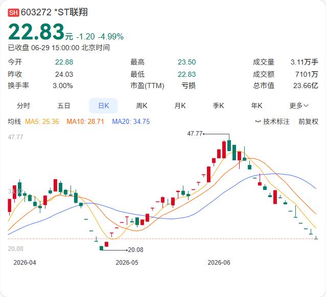Click the closing time 06-29 15:00:00 text
Screen dimensions: 326x297
[x=55, y=48]
